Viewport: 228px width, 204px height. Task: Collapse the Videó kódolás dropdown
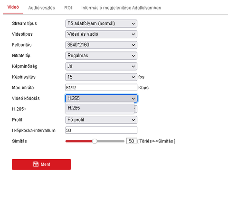click(101, 98)
